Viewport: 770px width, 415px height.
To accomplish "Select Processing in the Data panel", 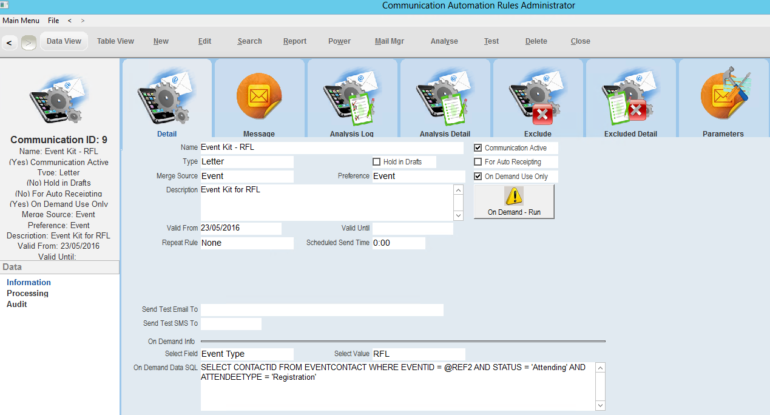I will coord(27,294).
